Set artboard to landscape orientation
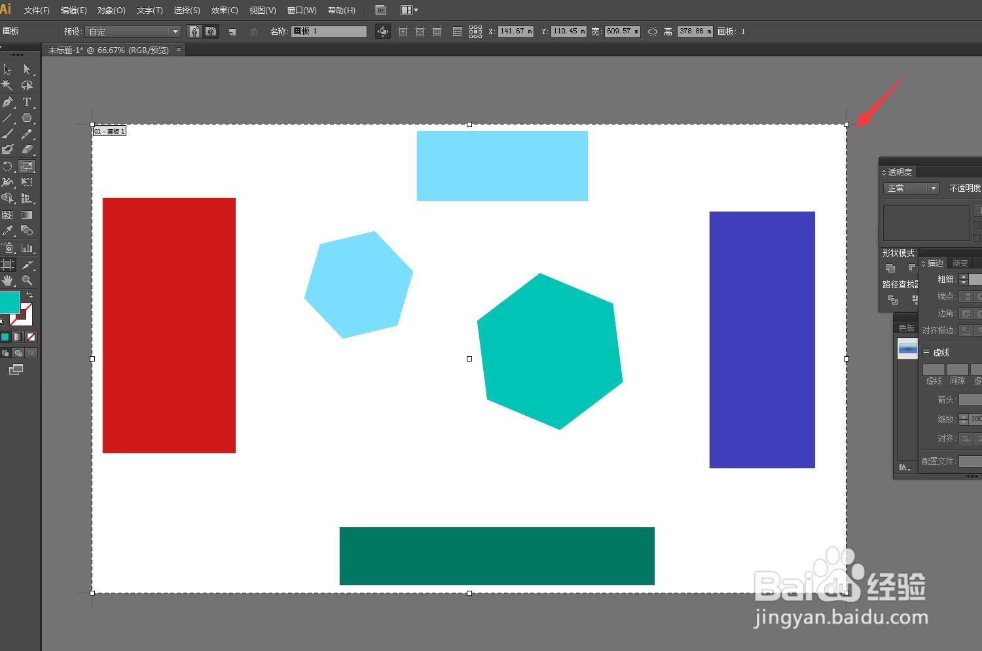 click(211, 31)
